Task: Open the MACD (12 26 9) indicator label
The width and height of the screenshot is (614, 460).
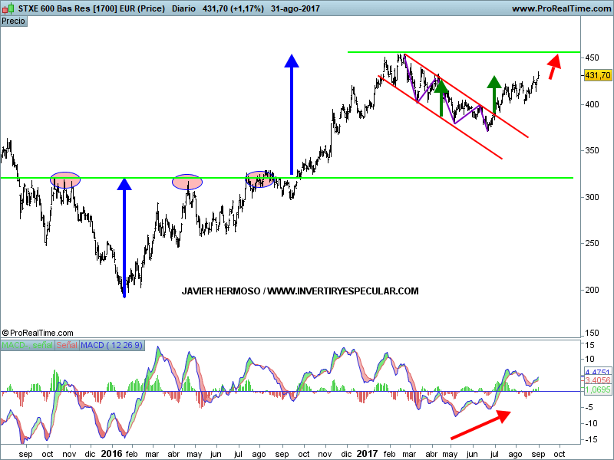Action: (x=111, y=346)
